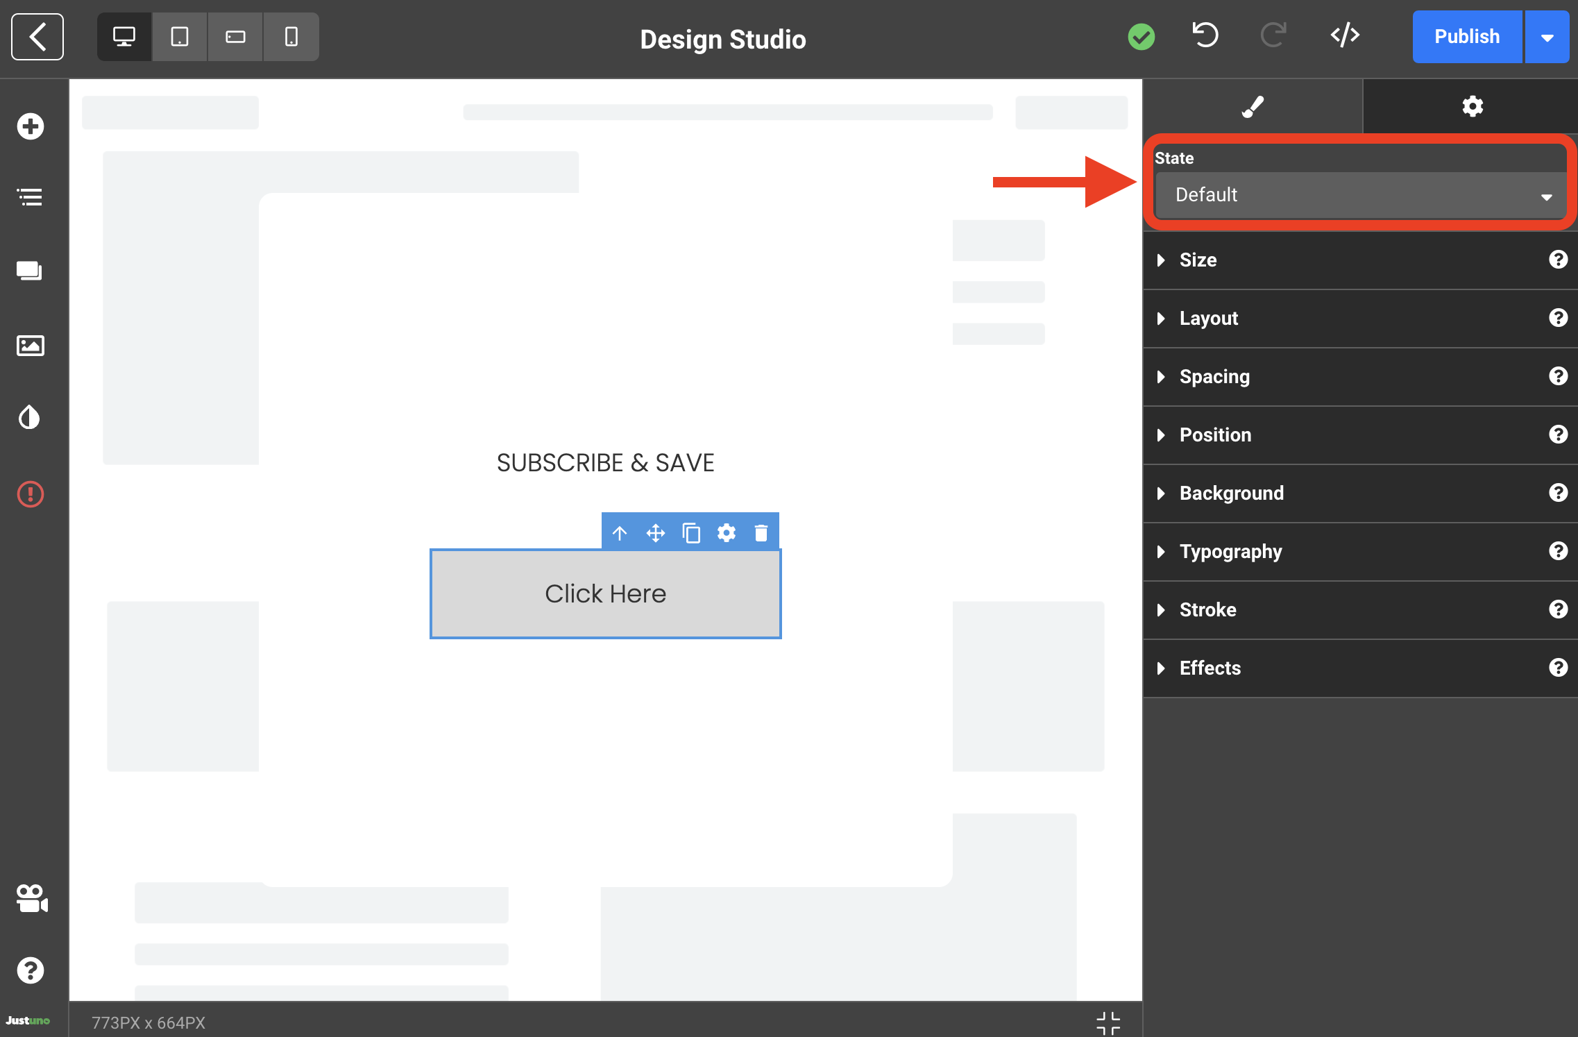The height and width of the screenshot is (1037, 1578).
Task: Click the red warning alert icon
Action: [31, 494]
